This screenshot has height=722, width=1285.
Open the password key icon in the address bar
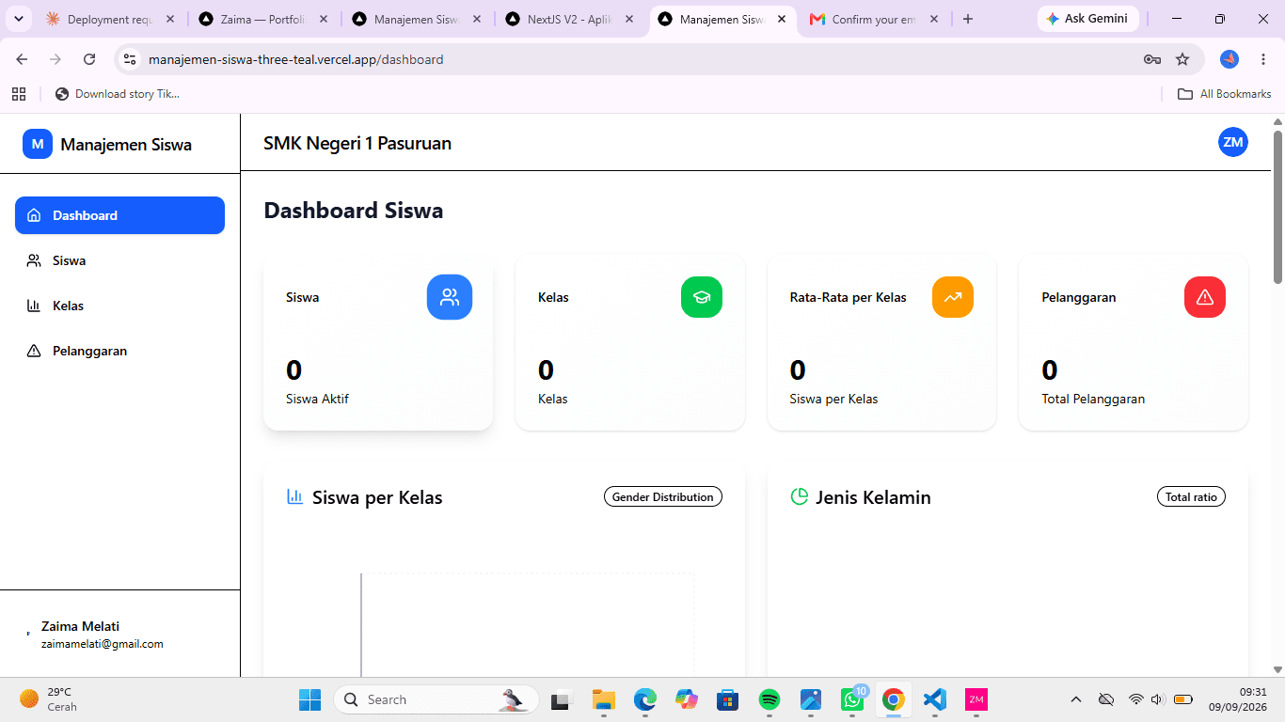coord(1151,59)
